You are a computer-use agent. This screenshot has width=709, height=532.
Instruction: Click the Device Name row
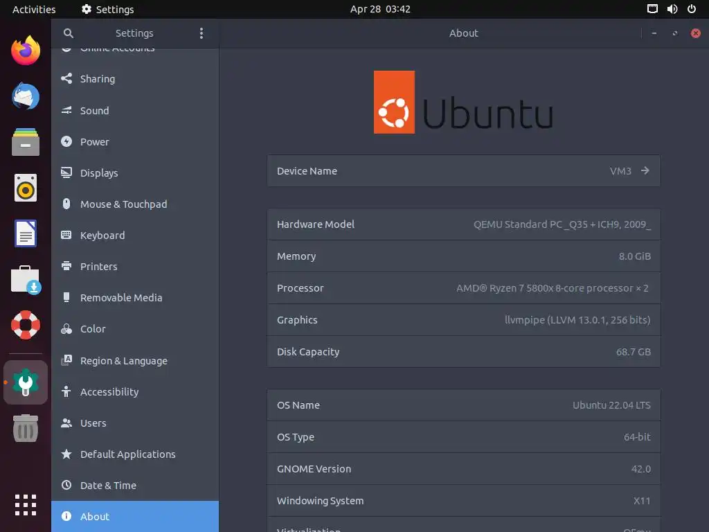point(463,171)
